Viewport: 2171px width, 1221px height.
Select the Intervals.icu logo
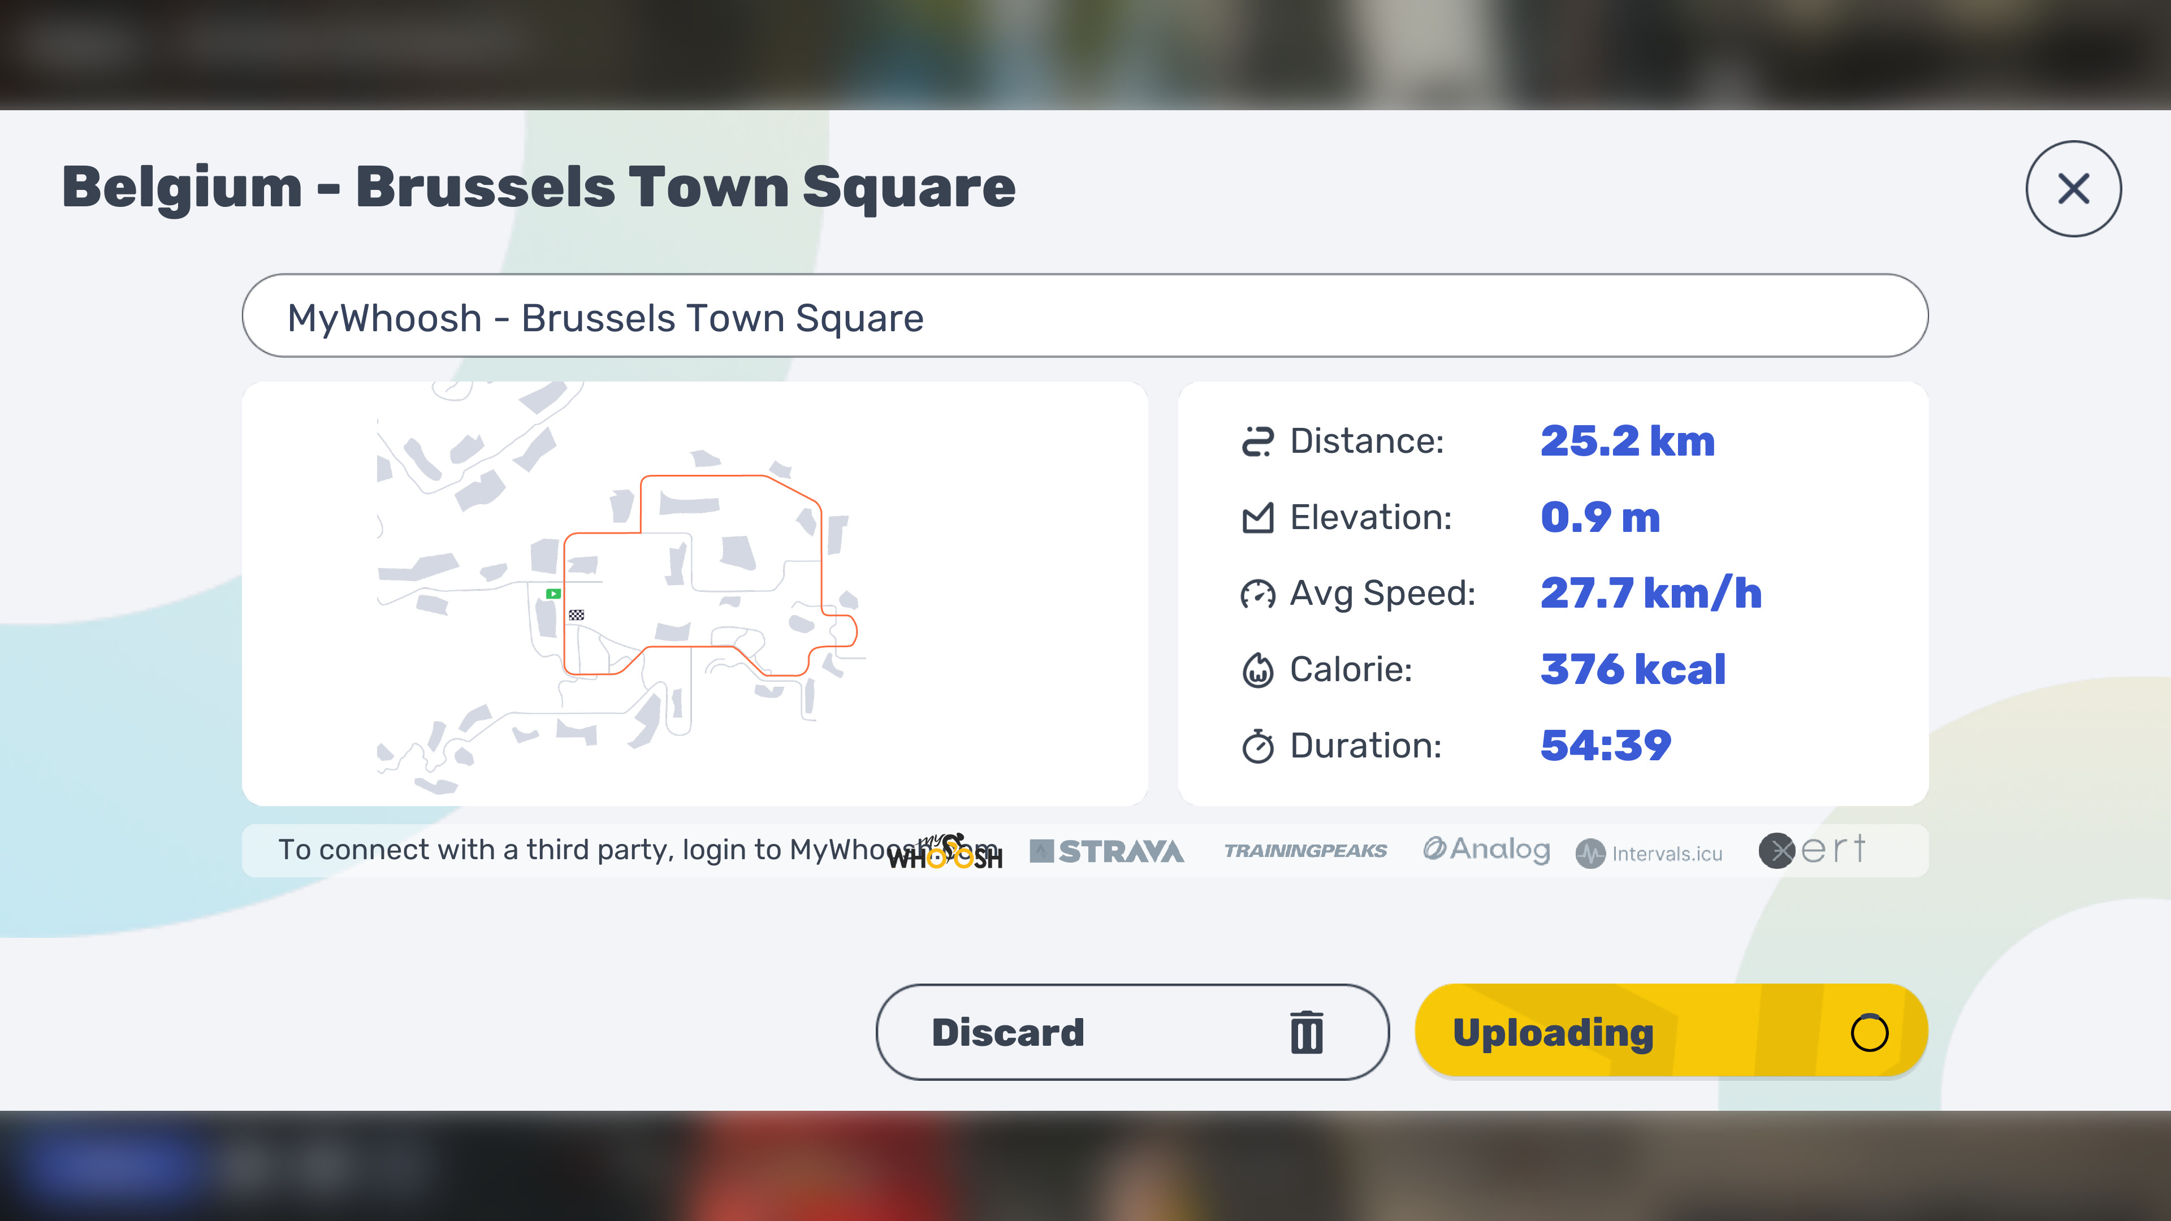point(1649,854)
